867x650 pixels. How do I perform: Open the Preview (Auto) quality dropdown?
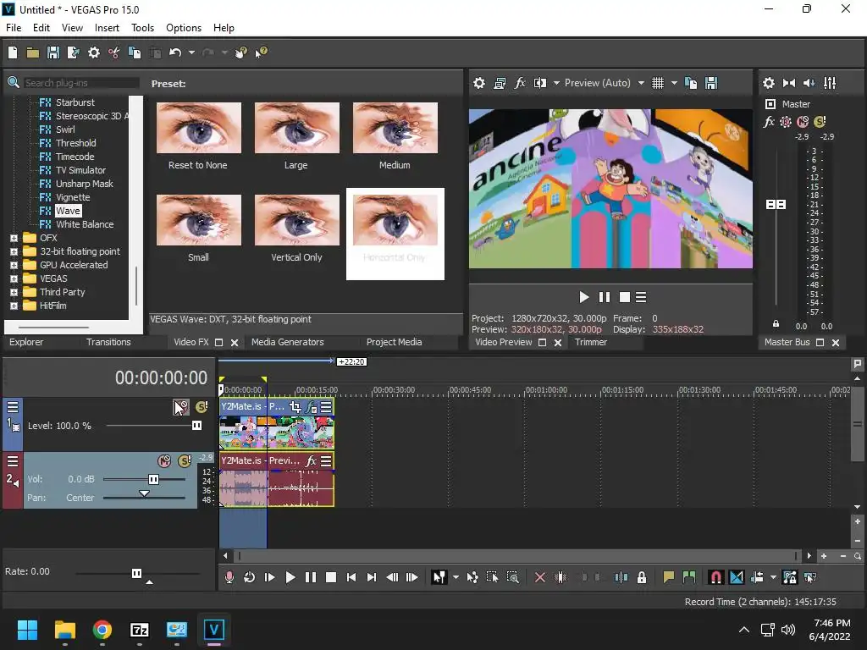641,83
